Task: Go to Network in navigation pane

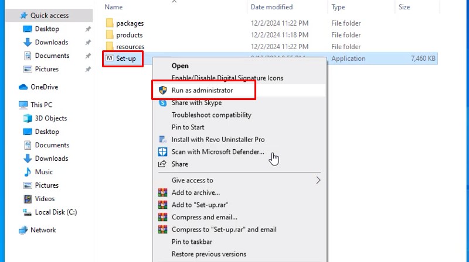Action: [x=43, y=230]
